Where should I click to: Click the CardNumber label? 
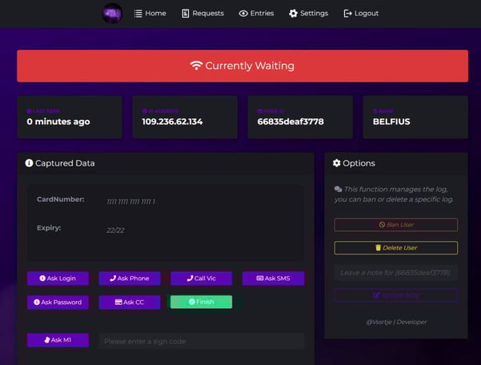(x=61, y=199)
